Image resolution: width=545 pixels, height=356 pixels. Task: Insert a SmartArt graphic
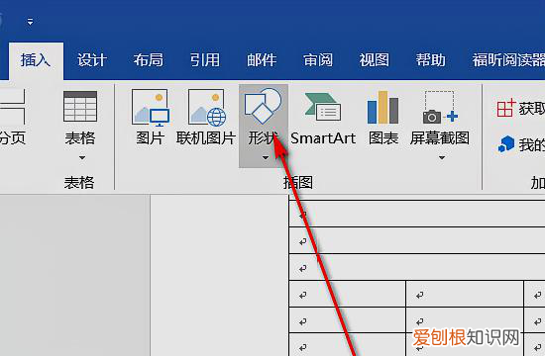pyautogui.click(x=323, y=119)
